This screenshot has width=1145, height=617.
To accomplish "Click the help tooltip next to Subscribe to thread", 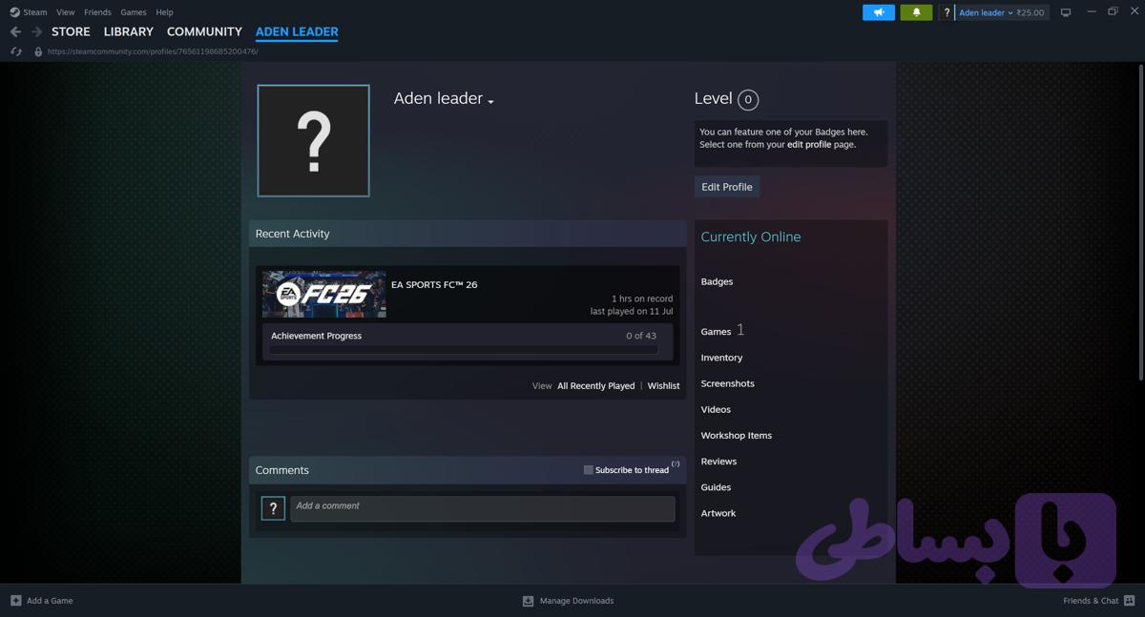I will pyautogui.click(x=676, y=464).
